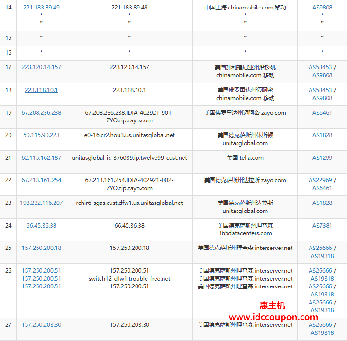Click the AS1828 link in hop 20 row
347x341 pixels.
[x=322, y=135]
